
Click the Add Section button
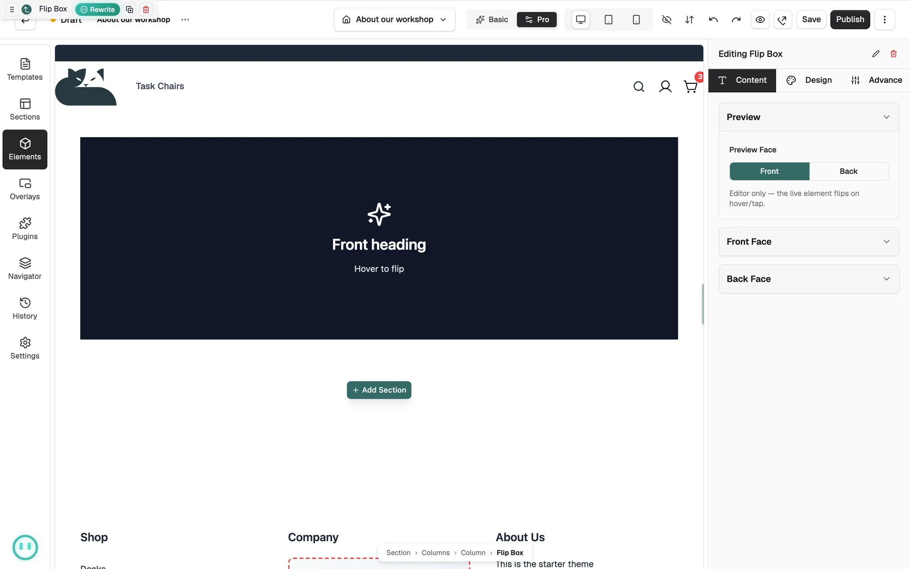379,390
